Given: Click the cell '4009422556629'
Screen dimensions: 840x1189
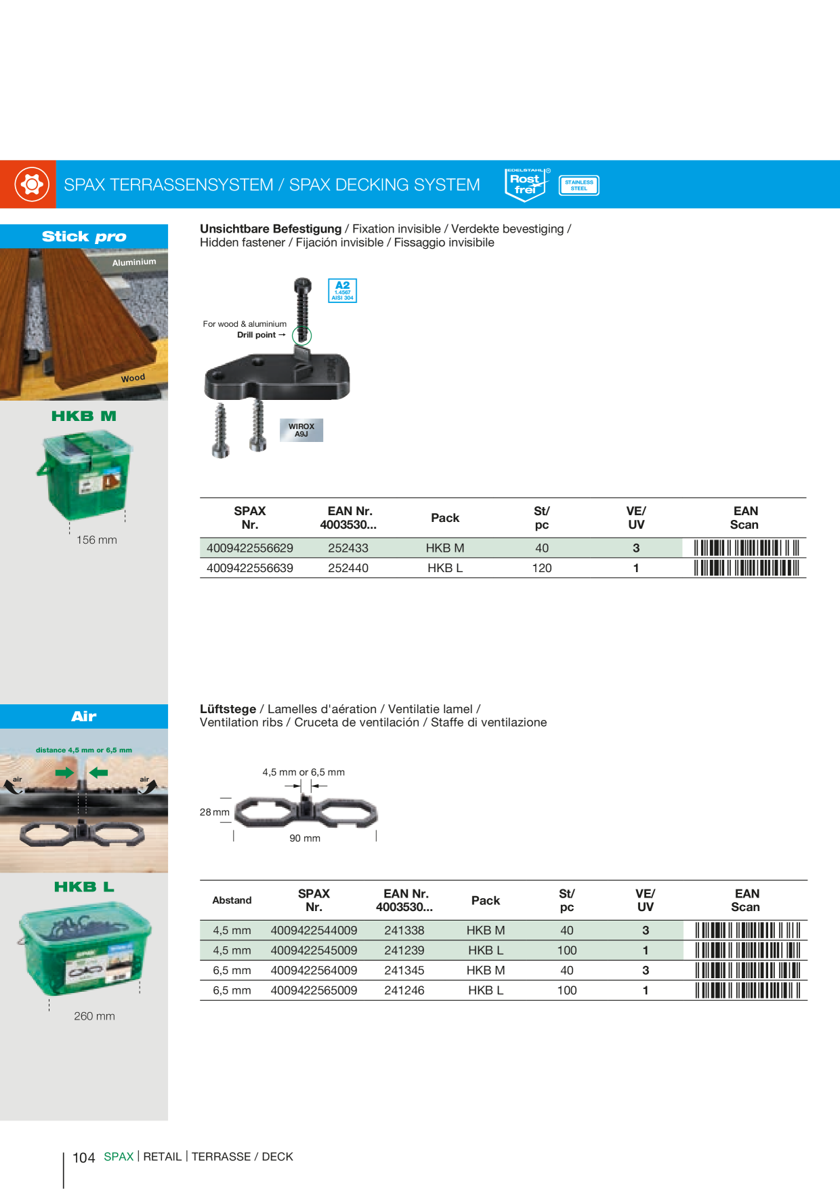Looking at the screenshot, I should pos(250,548).
